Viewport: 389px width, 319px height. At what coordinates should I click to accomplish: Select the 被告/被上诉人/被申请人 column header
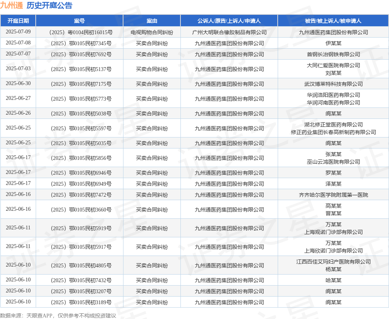coord(333,21)
